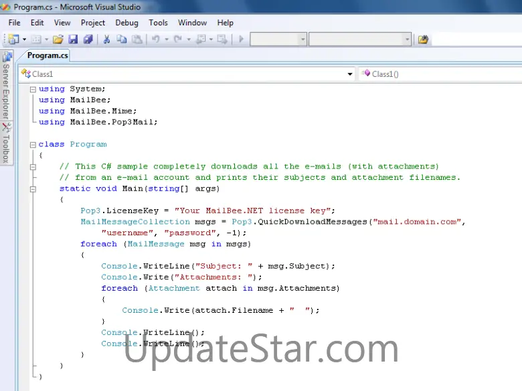The width and height of the screenshot is (522, 391).
Task: Open the Edit menu
Action: coord(37,23)
